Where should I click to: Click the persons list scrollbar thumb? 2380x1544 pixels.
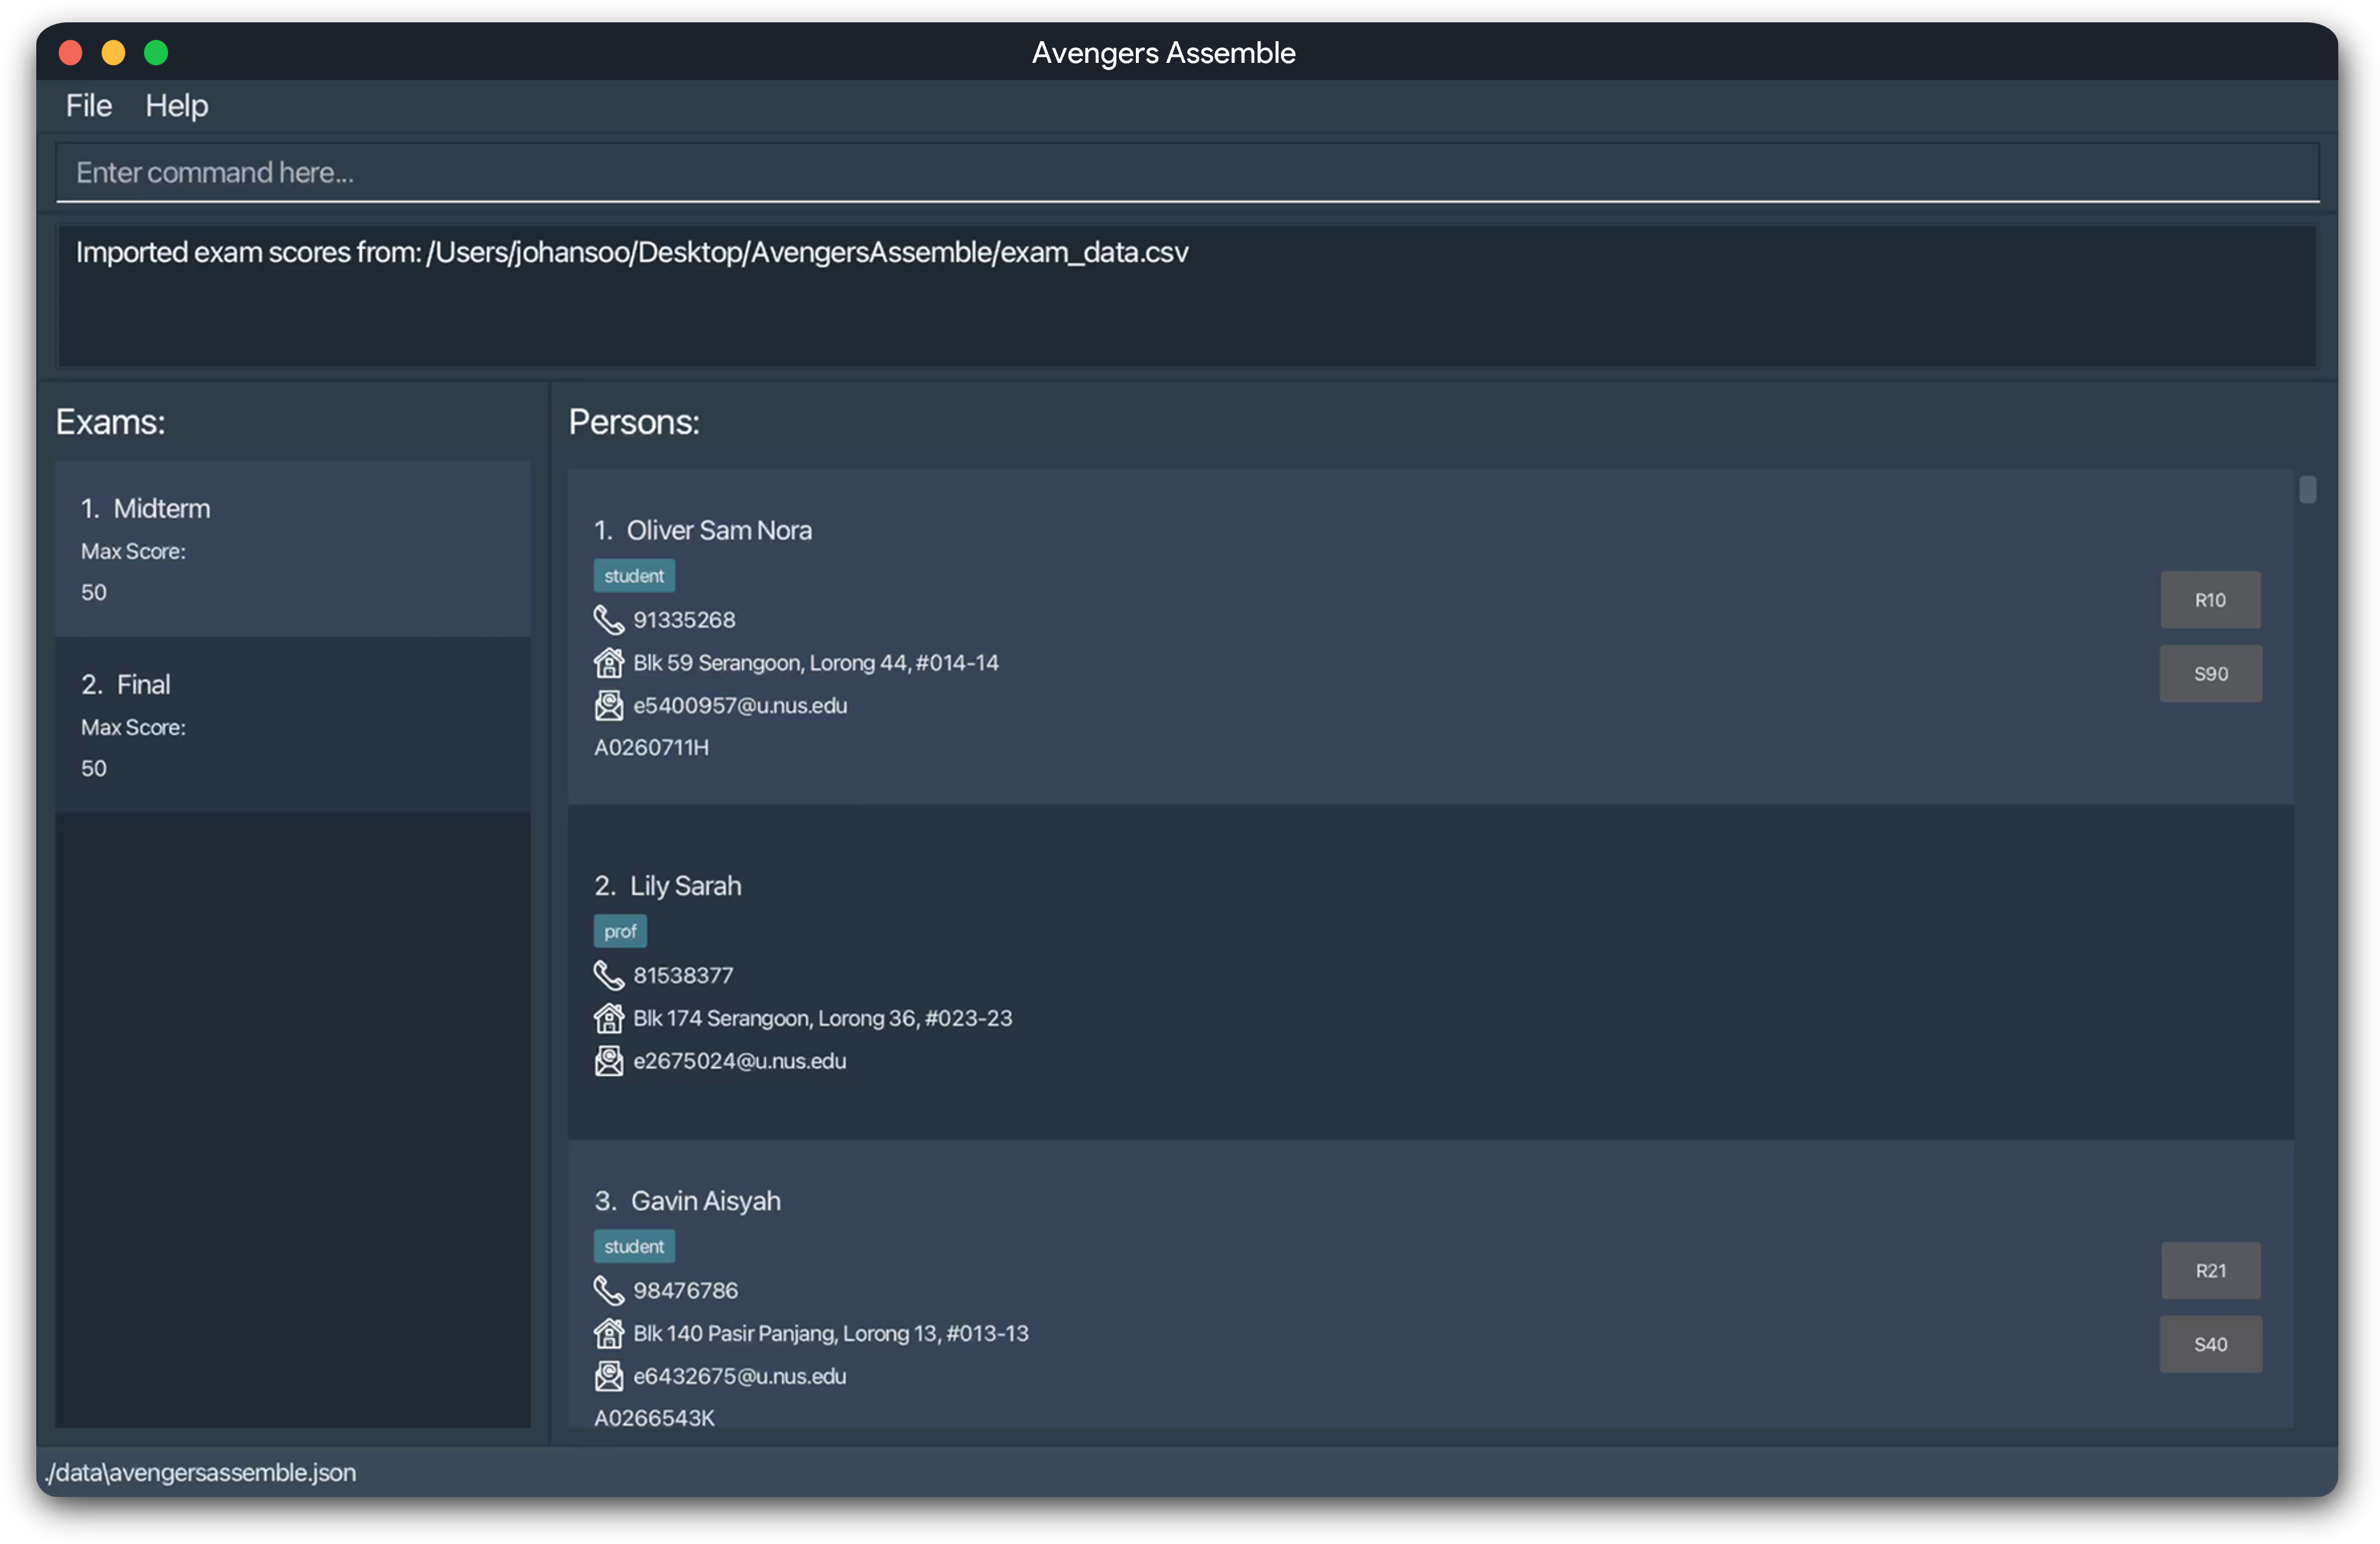tap(2307, 490)
